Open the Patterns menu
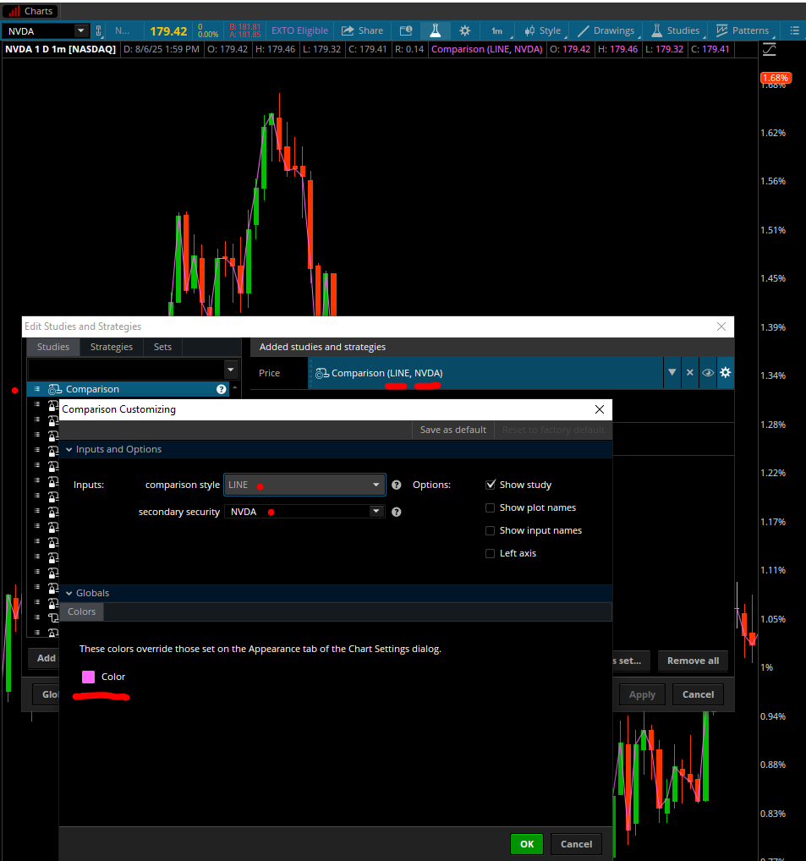806x861 pixels. pyautogui.click(x=743, y=30)
